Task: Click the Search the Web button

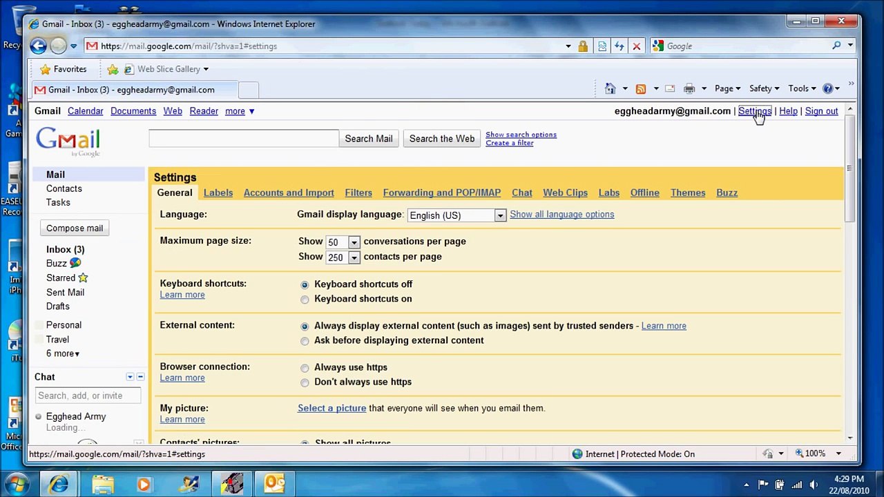Action: tap(442, 139)
